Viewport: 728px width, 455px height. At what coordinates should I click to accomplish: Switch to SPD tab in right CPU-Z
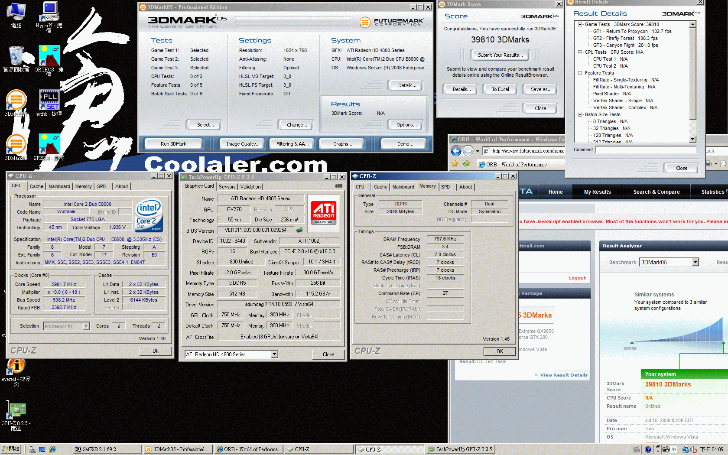pos(445,187)
